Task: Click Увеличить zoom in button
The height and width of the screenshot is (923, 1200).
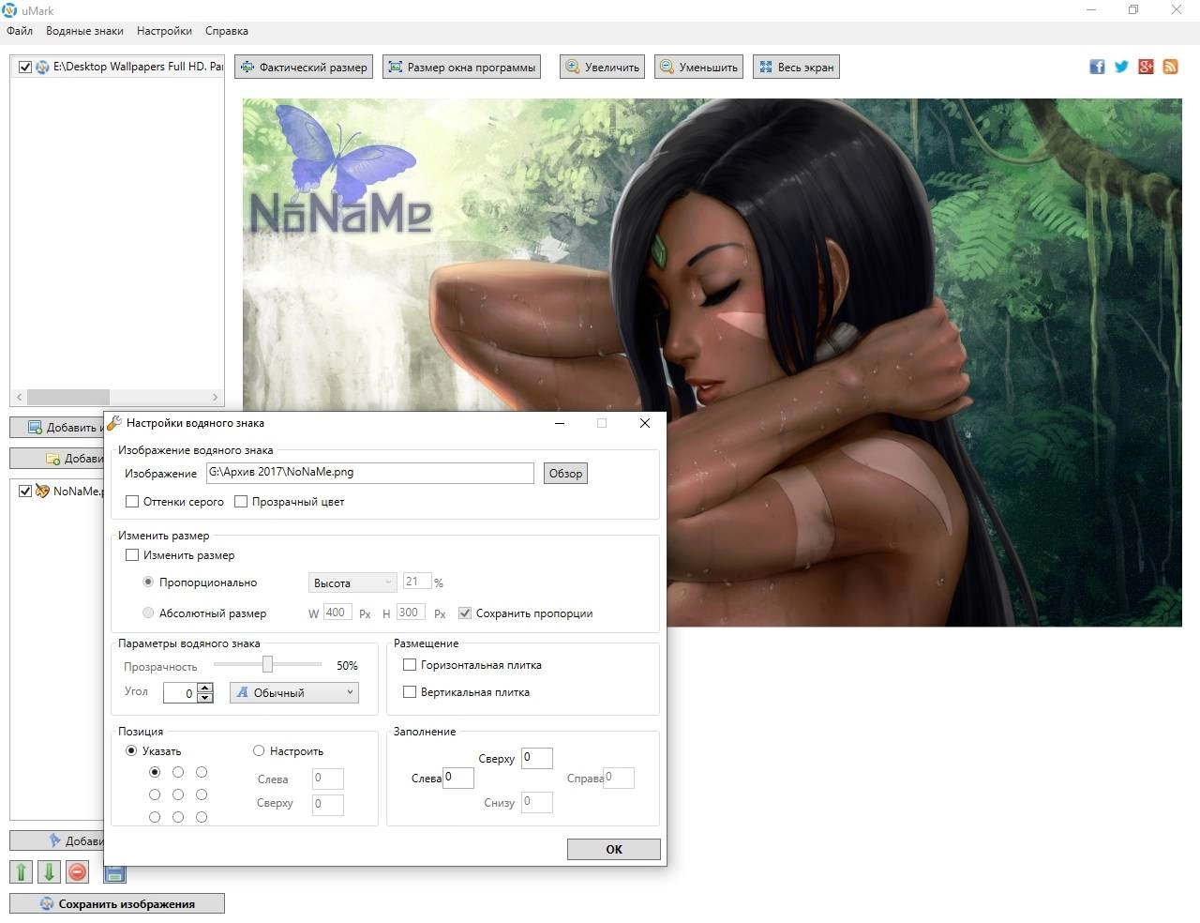Action: [602, 67]
